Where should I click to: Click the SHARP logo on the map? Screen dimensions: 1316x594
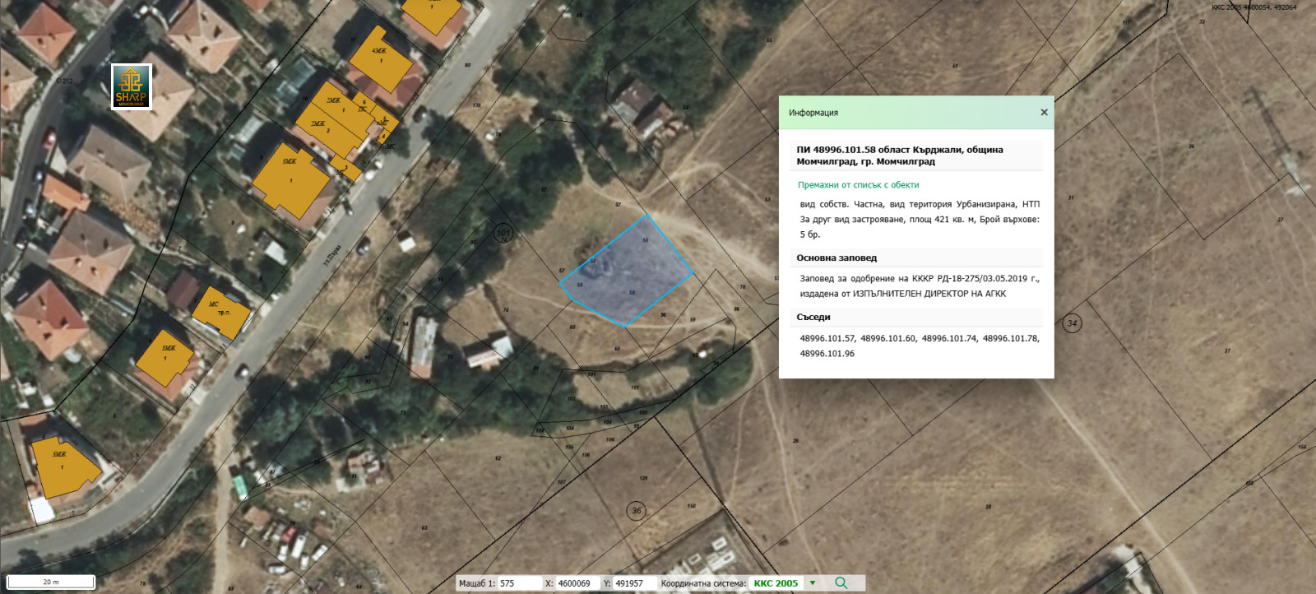tap(132, 86)
